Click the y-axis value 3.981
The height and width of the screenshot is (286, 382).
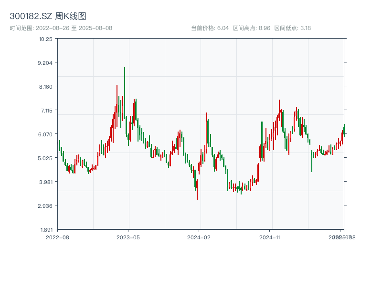coord(45,182)
